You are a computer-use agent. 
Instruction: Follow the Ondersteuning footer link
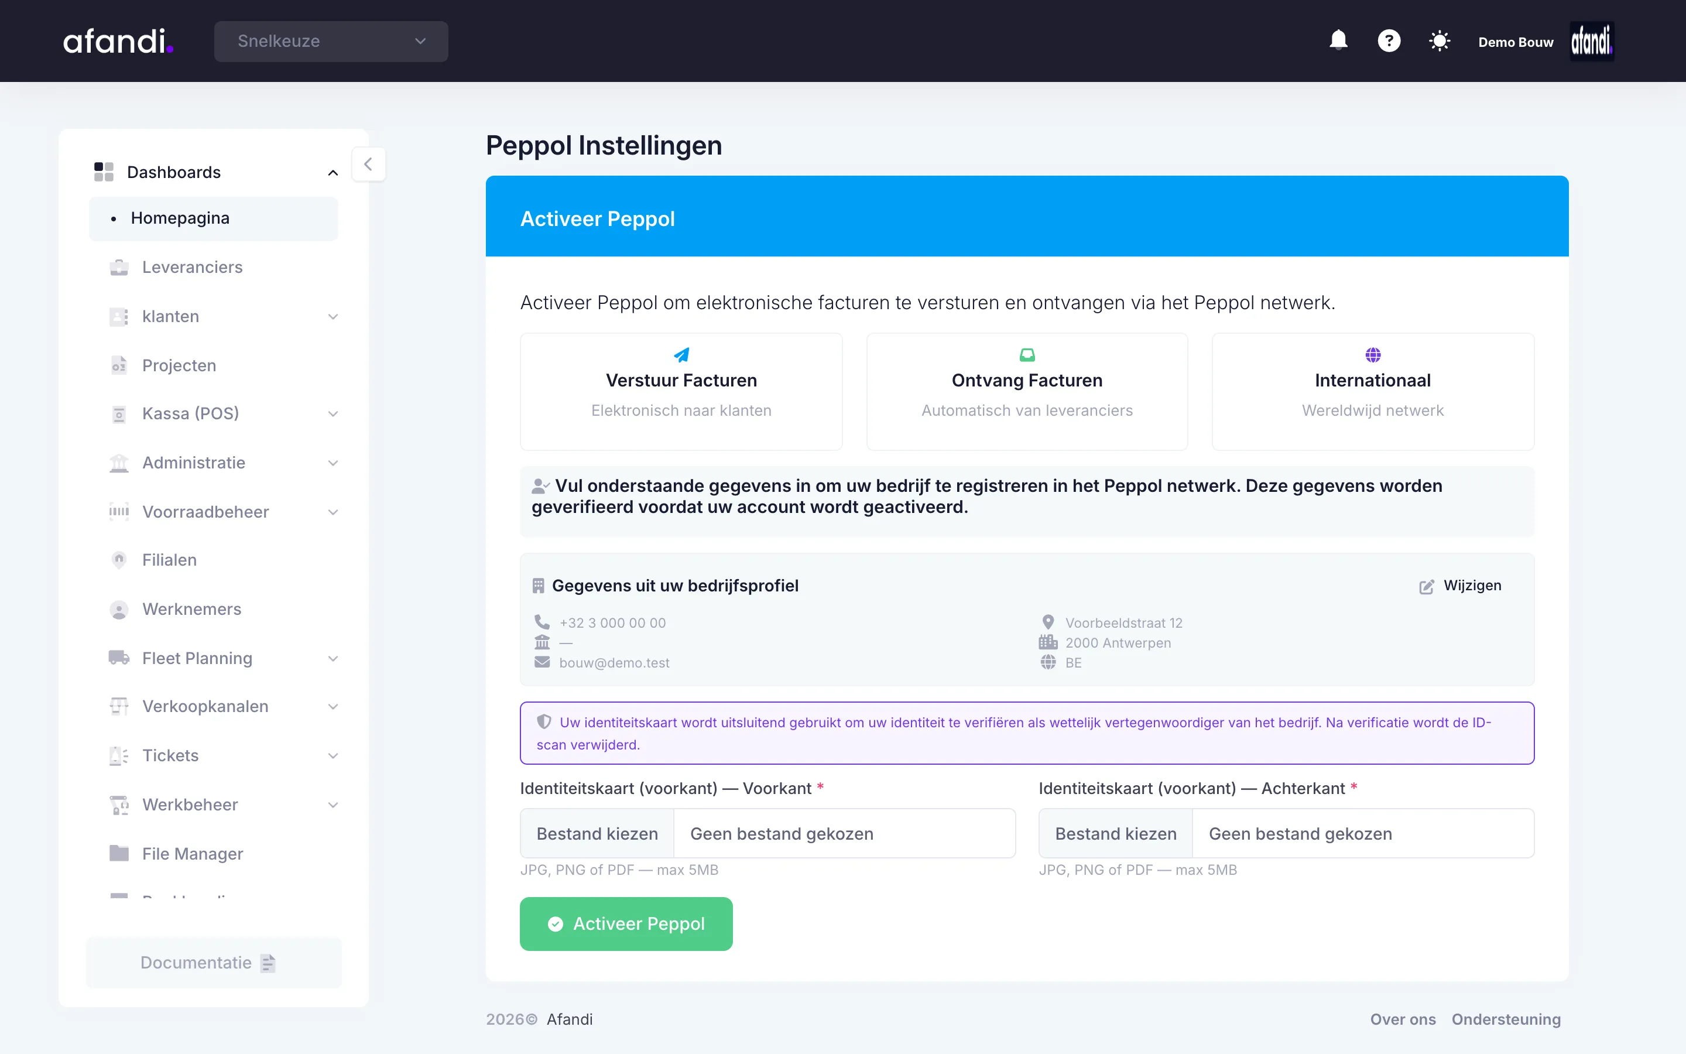coord(1506,1019)
